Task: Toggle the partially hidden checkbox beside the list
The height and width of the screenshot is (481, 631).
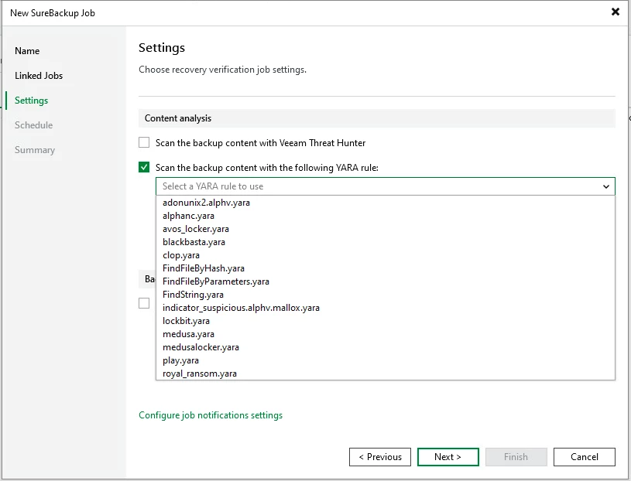Action: tap(144, 303)
